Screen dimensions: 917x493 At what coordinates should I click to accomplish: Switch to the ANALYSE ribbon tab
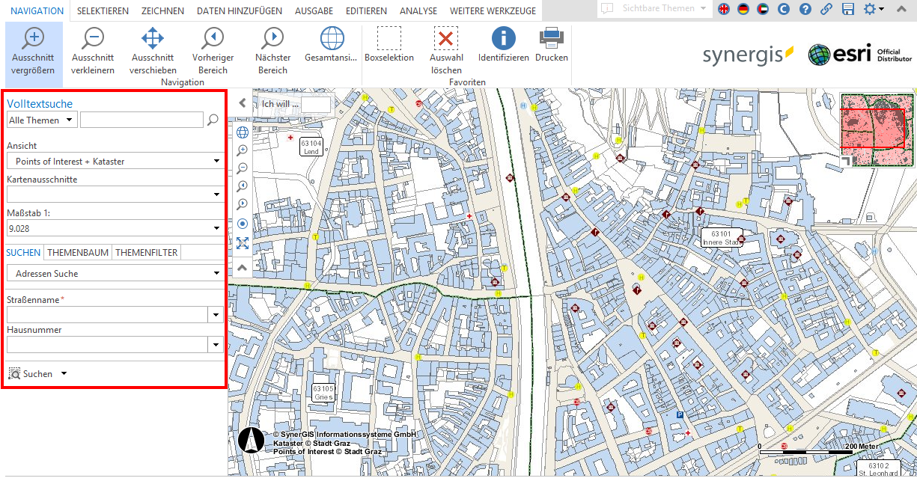coord(418,10)
